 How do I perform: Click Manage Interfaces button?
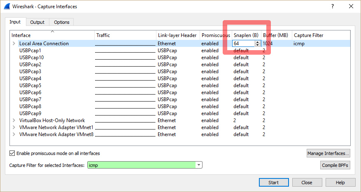pyautogui.click(x=328, y=153)
